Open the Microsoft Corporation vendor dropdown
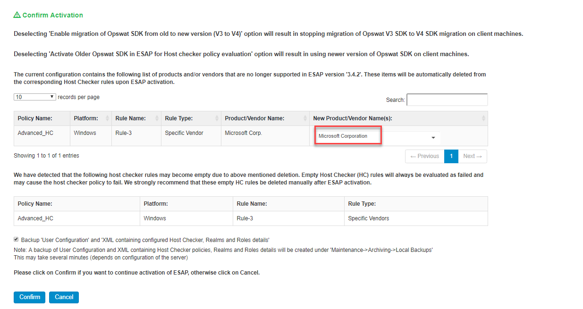The width and height of the screenshot is (583, 309). (378, 137)
